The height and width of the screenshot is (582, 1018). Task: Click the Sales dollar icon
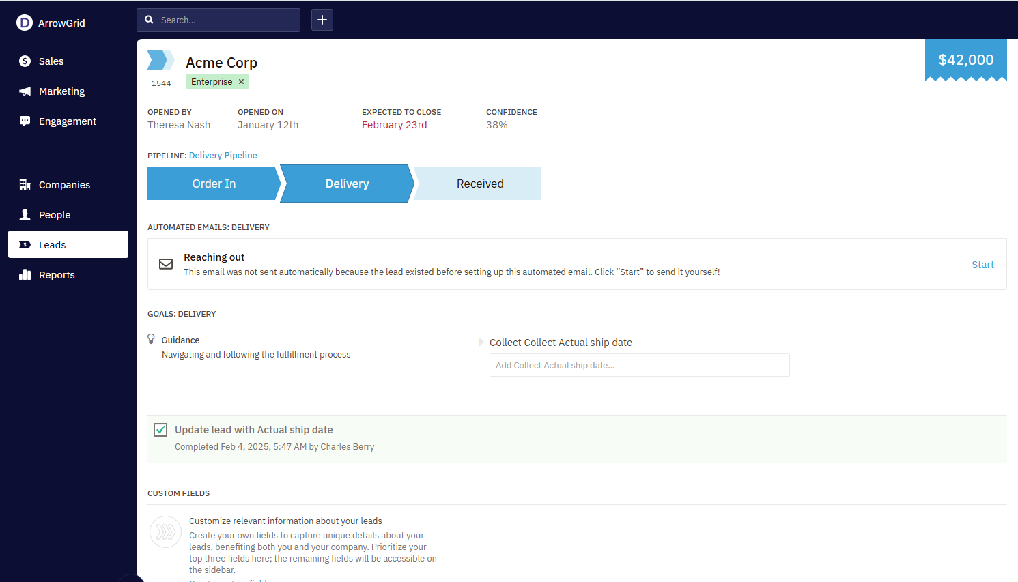25,61
